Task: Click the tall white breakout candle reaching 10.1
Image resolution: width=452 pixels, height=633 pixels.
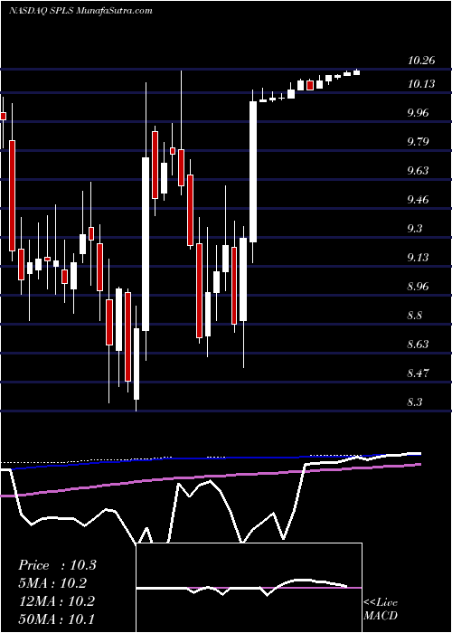Action: coord(253,172)
